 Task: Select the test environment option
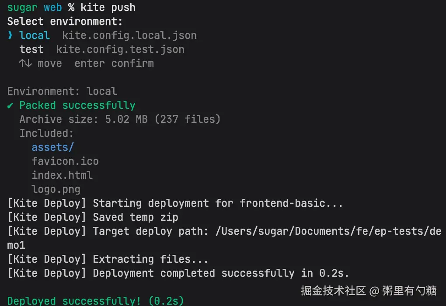tap(31, 49)
